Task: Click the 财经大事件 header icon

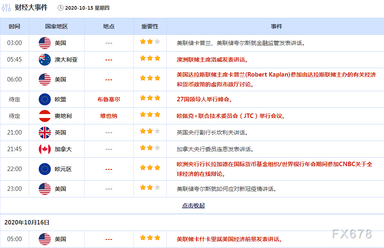Action: click(6, 7)
